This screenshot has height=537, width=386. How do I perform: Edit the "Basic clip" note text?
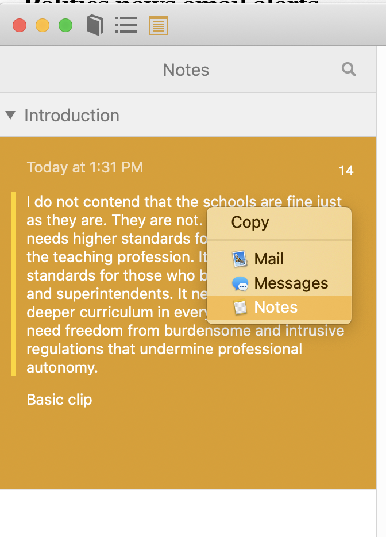pyautogui.click(x=60, y=400)
